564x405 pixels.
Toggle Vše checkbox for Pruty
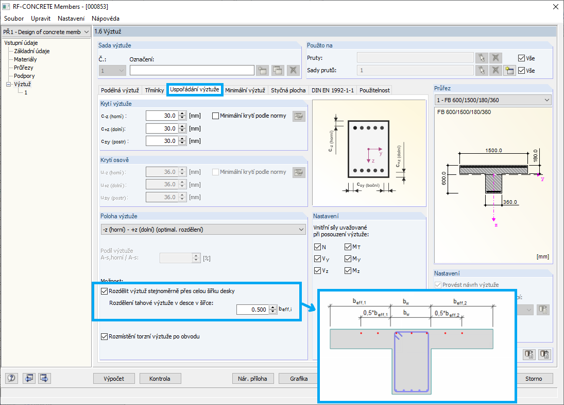coord(522,58)
